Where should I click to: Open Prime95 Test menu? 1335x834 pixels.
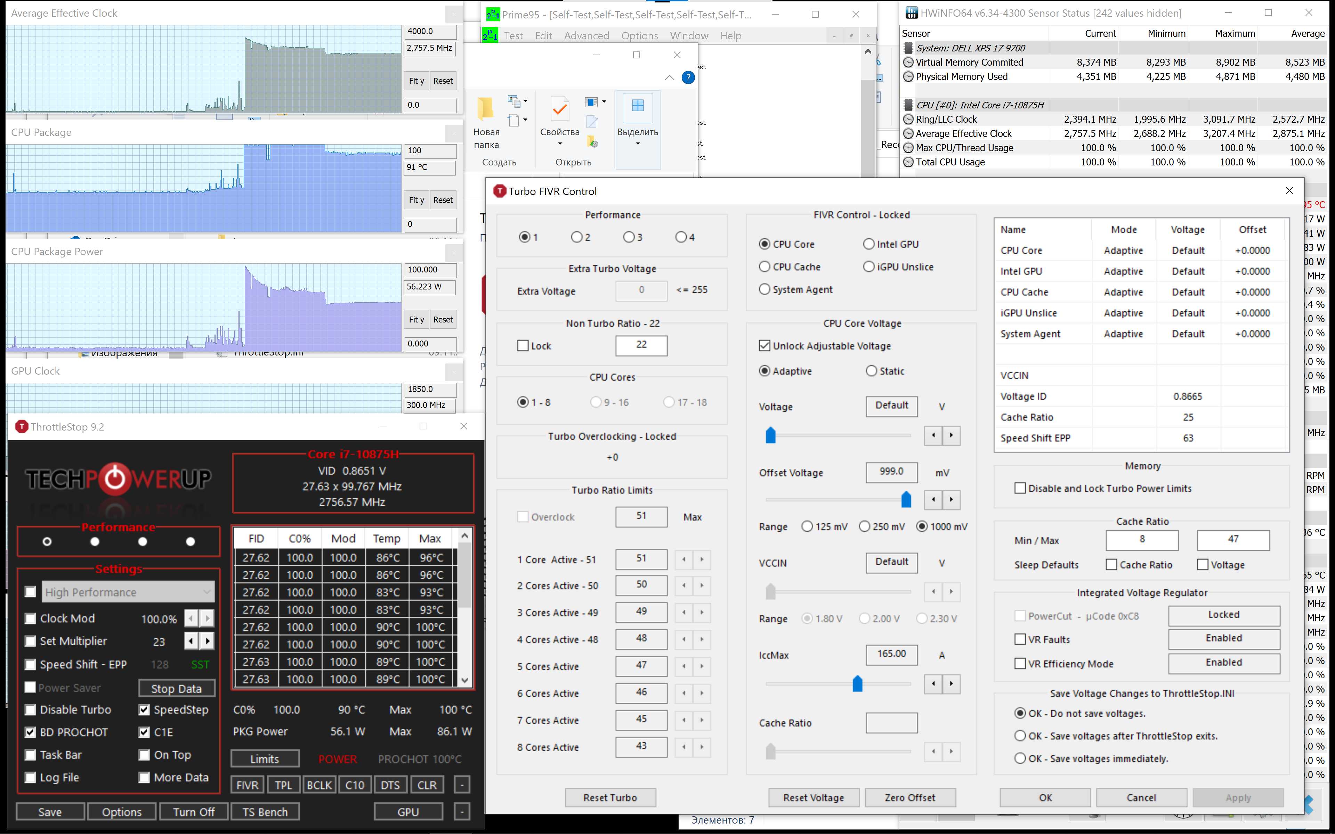(x=513, y=36)
